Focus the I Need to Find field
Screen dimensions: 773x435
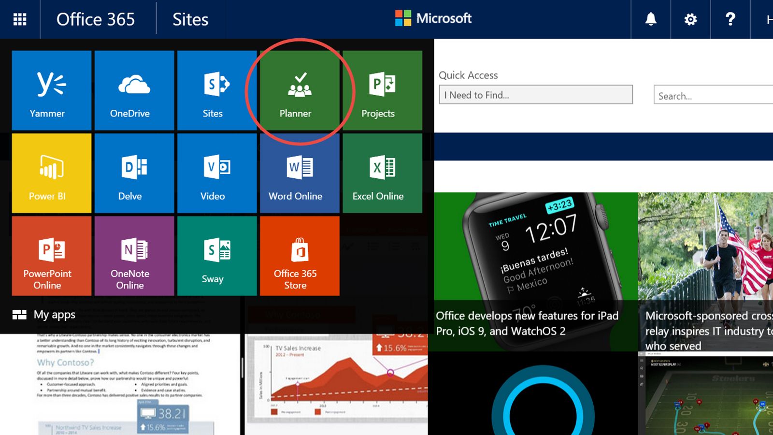pos(536,95)
